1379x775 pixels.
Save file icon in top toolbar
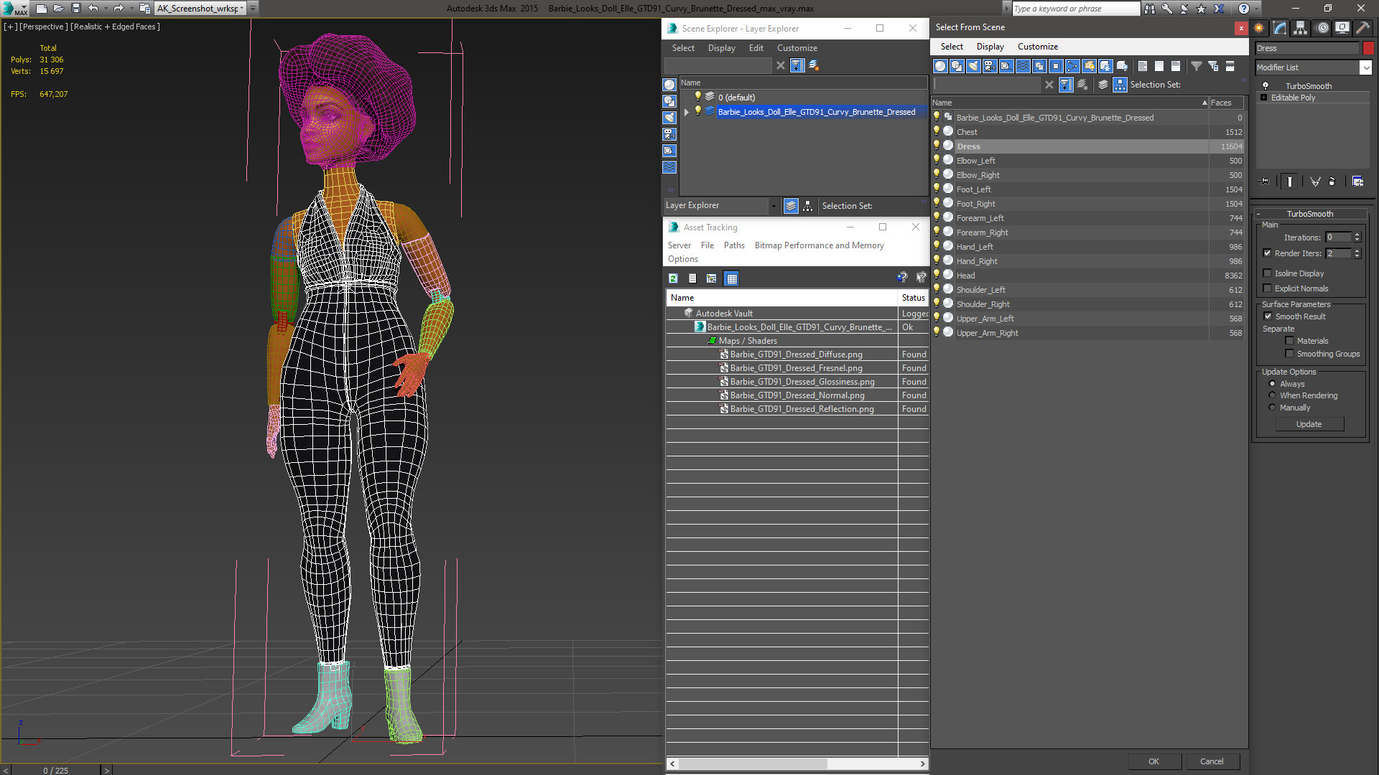pos(75,9)
